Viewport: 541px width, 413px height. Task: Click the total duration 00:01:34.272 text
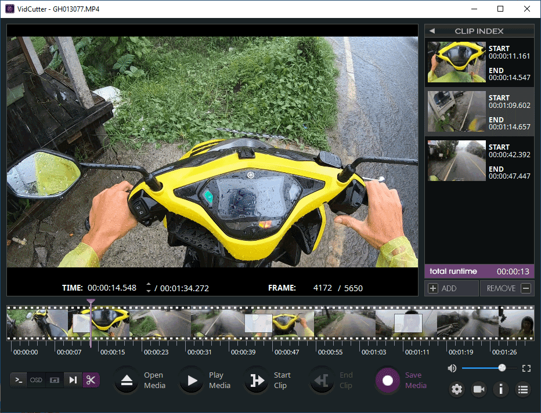184,288
